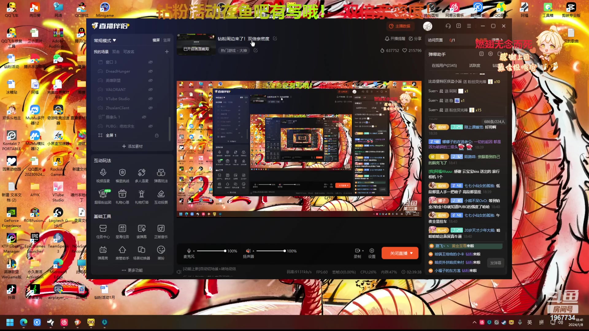Expand the 录制 record options arrow

click(x=363, y=251)
